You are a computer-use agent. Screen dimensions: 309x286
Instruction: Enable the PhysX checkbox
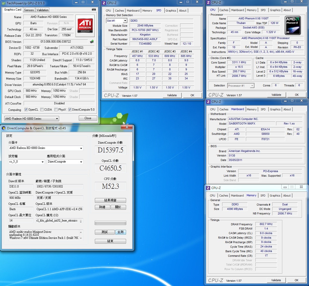[x=56, y=110]
